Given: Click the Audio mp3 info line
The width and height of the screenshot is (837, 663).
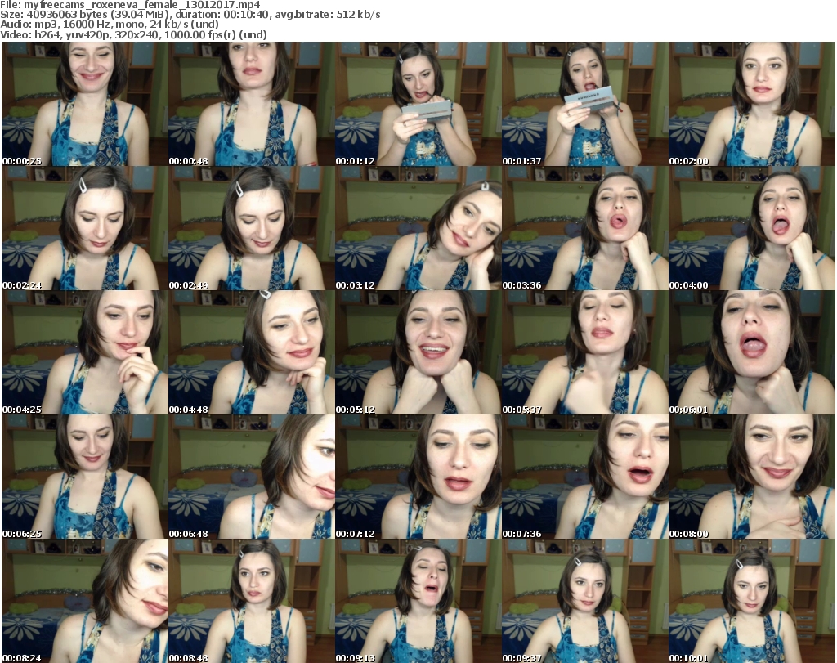Looking at the screenshot, I should (110, 25).
